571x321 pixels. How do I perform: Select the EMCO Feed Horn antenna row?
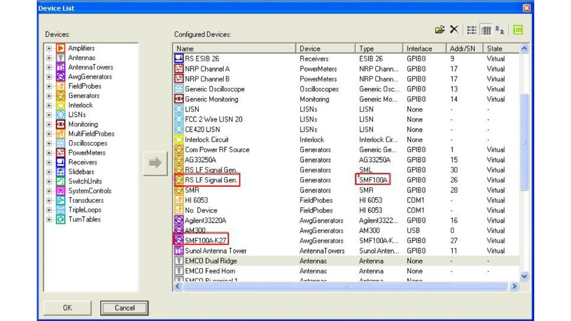click(x=346, y=271)
